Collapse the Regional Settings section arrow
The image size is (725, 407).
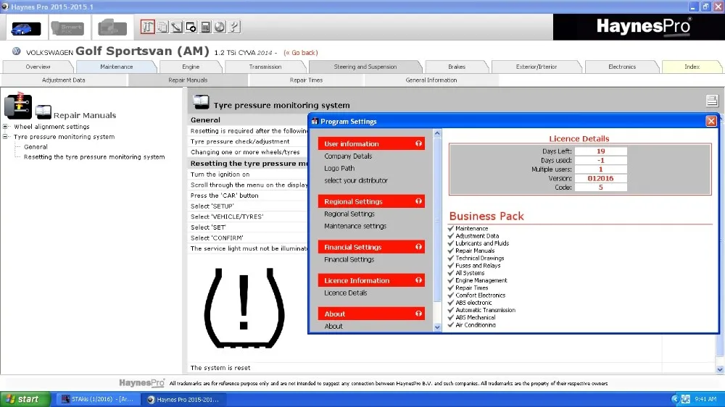[x=418, y=201]
